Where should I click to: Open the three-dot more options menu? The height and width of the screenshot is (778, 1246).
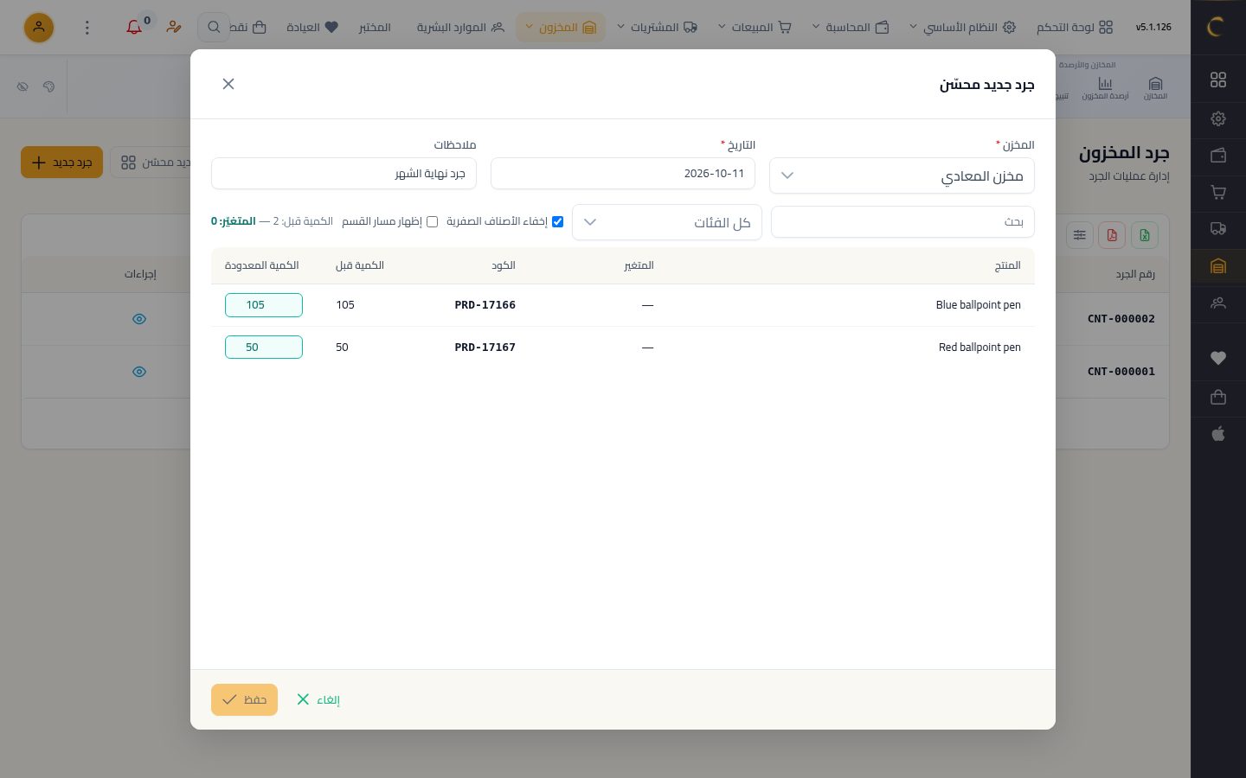point(87,28)
